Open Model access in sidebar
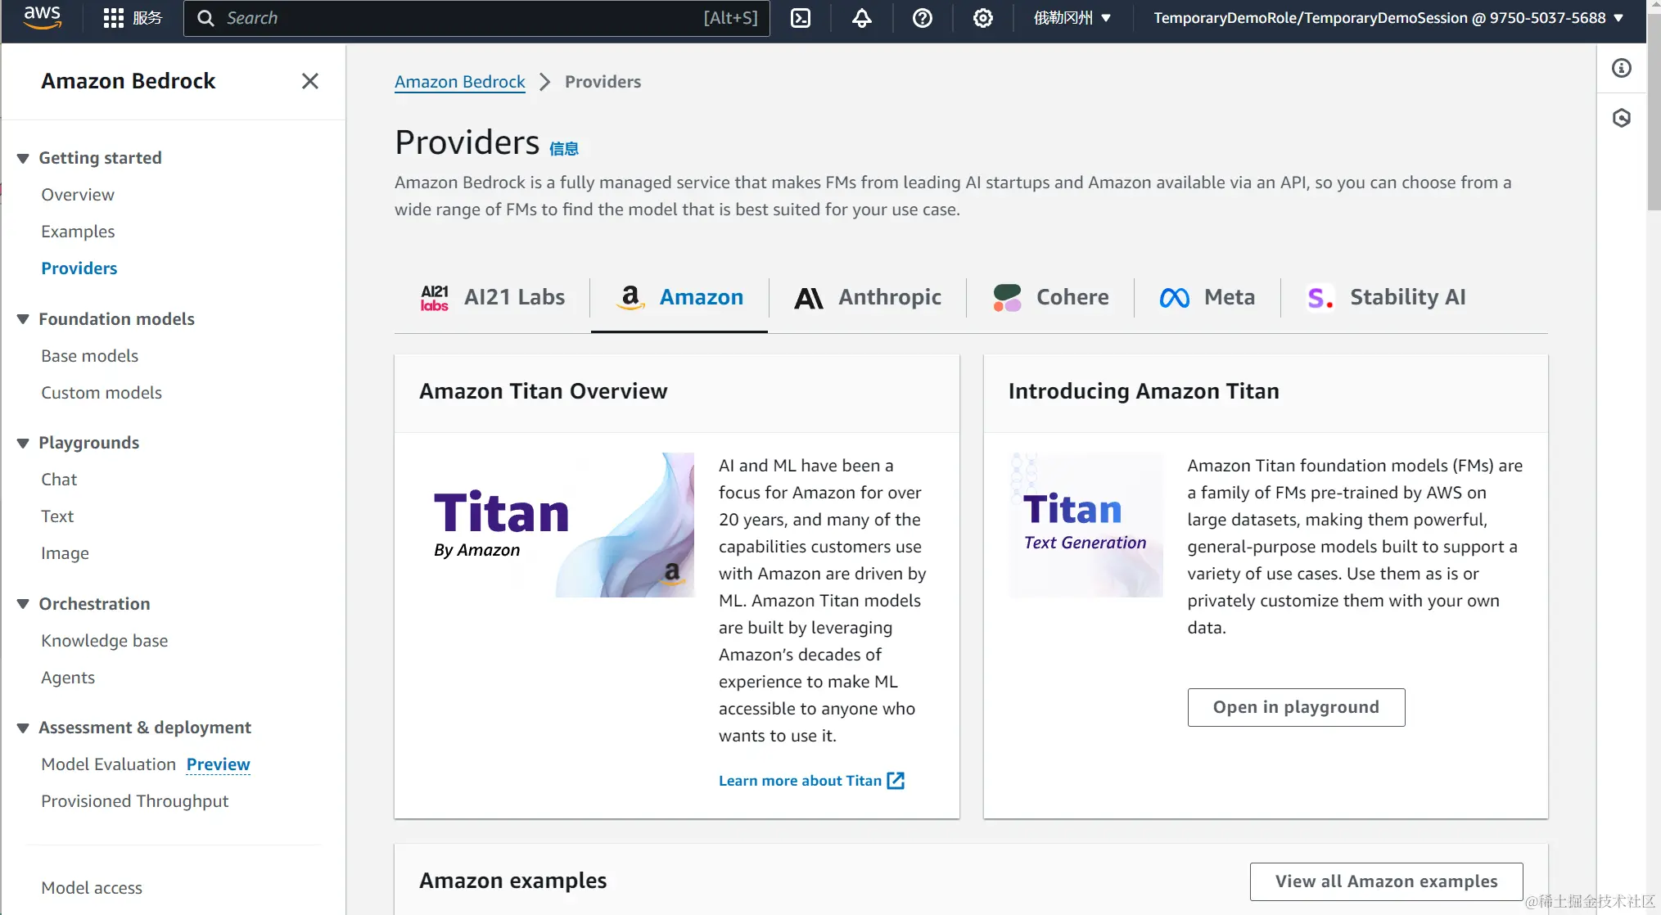1661x915 pixels. click(92, 888)
